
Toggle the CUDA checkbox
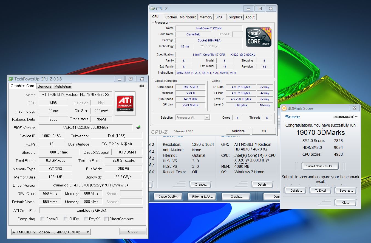coord(66,219)
